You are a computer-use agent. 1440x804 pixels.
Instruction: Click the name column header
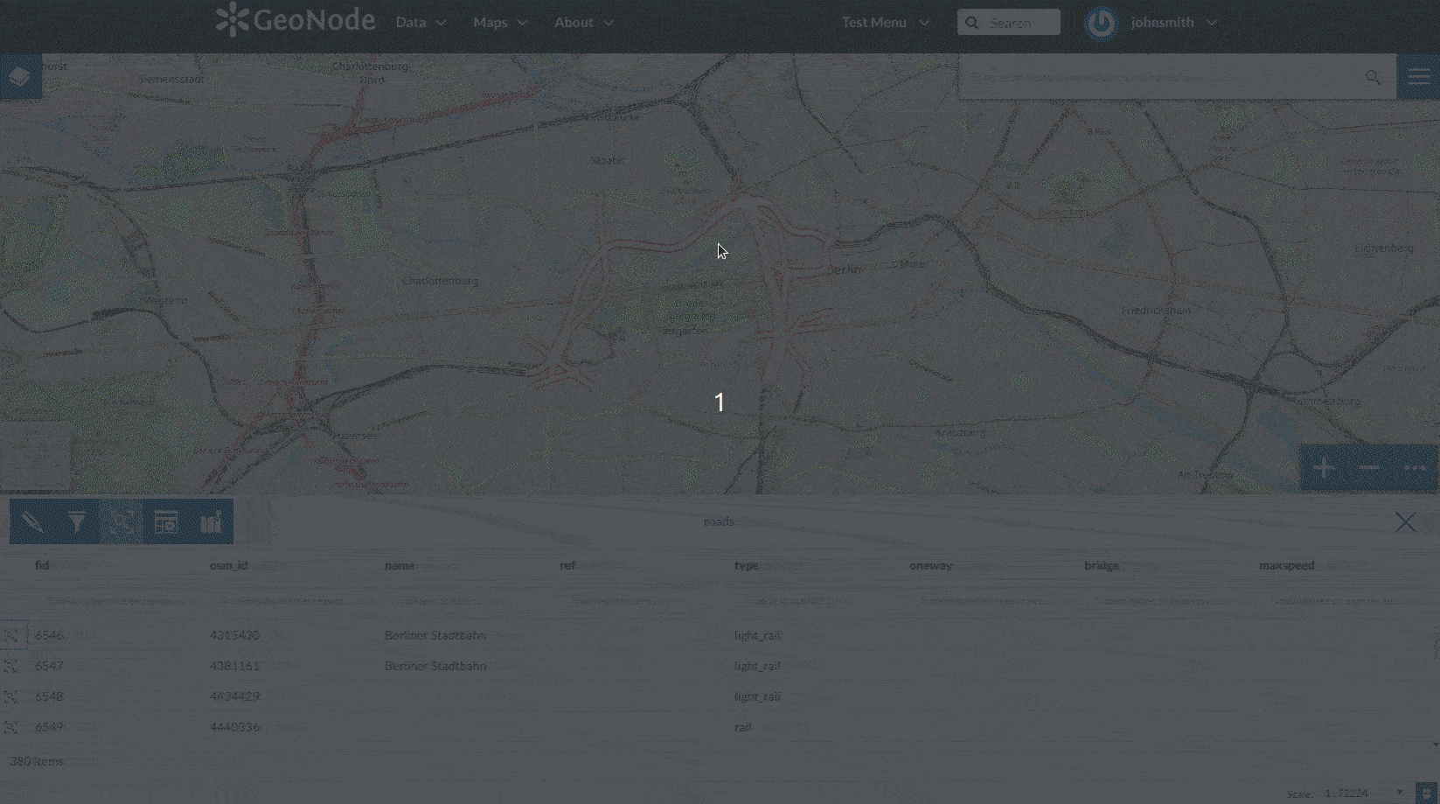click(400, 565)
